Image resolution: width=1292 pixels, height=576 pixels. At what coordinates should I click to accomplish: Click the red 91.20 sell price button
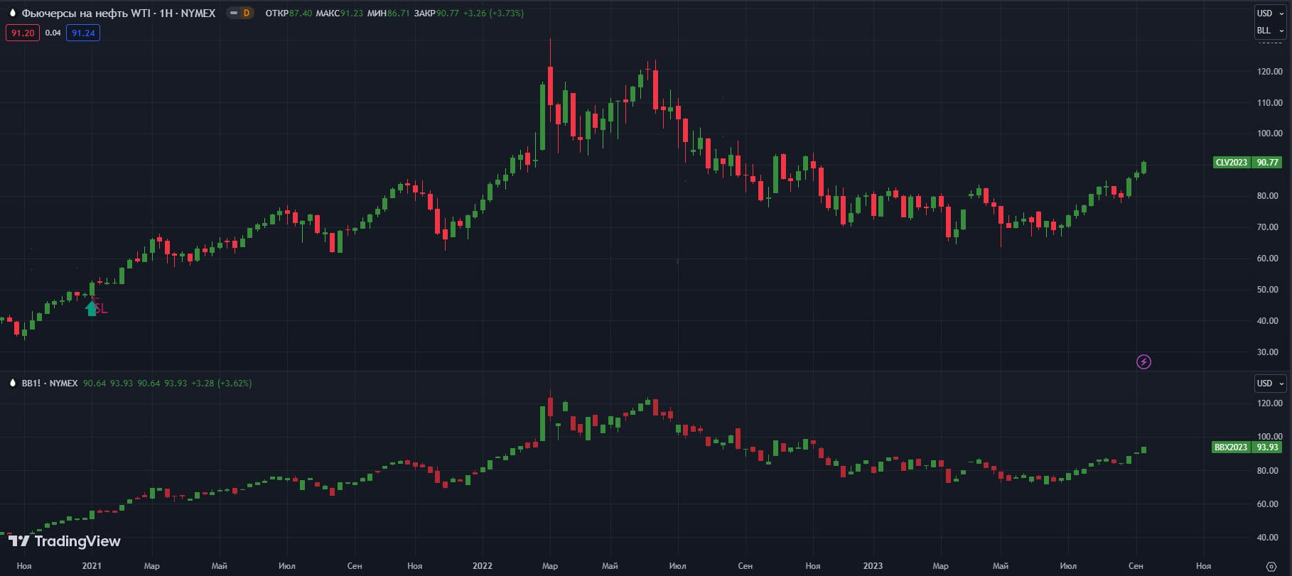tap(23, 33)
